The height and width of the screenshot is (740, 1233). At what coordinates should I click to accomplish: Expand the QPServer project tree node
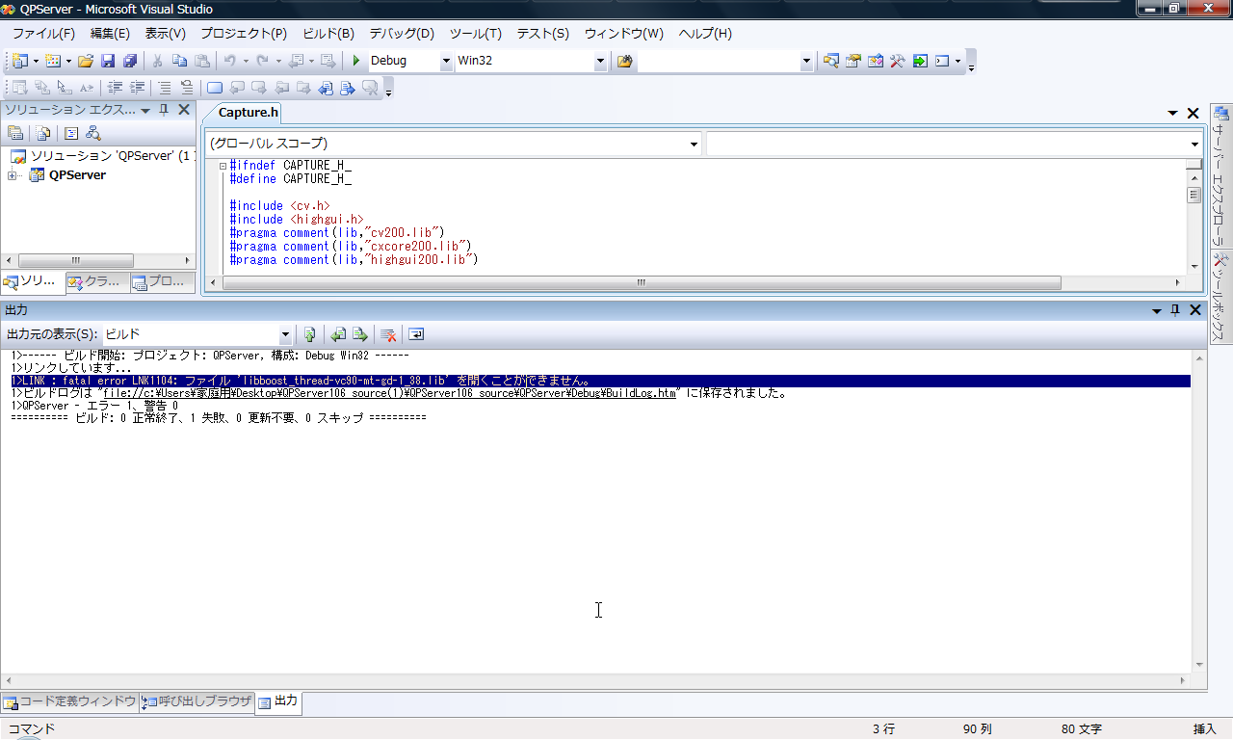click(x=13, y=175)
